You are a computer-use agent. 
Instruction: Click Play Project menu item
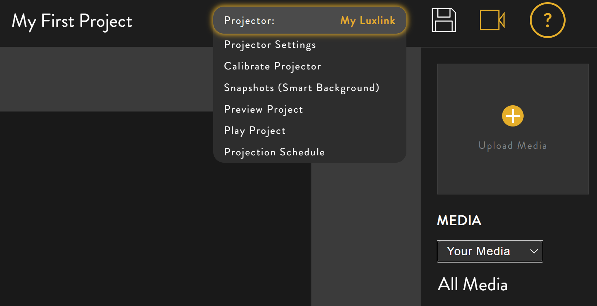click(255, 131)
